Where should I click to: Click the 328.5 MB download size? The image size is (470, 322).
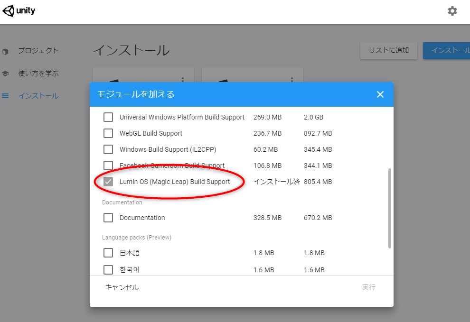tap(267, 218)
